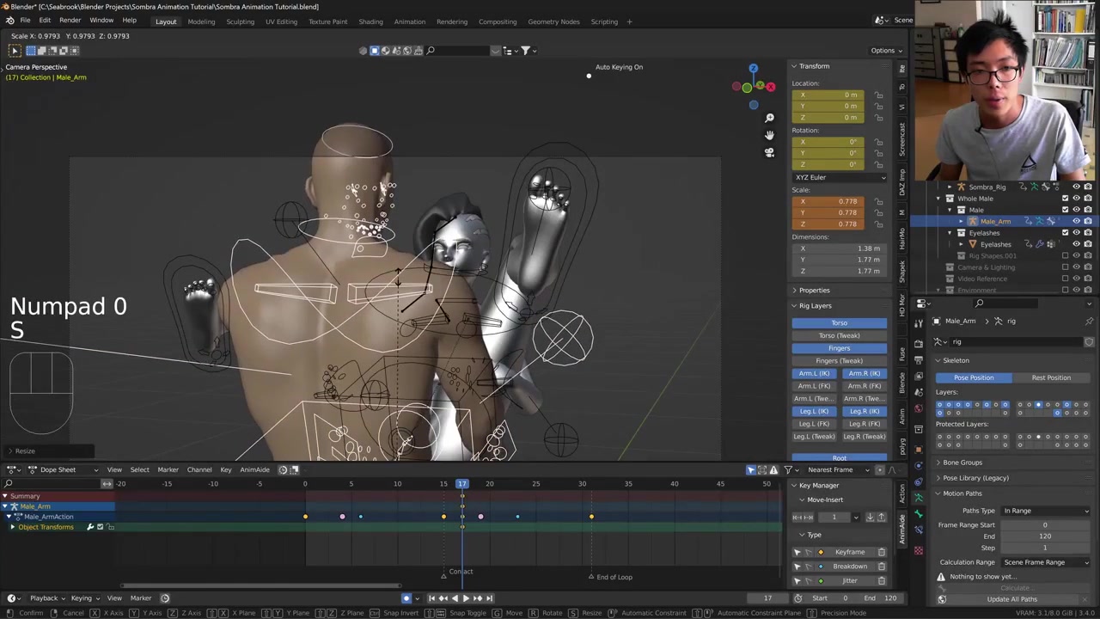The width and height of the screenshot is (1100, 619).
Task: Open the Render menu
Action: (70, 21)
